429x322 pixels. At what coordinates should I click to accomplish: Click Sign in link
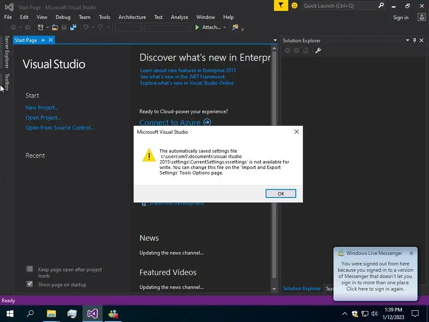tap(401, 18)
